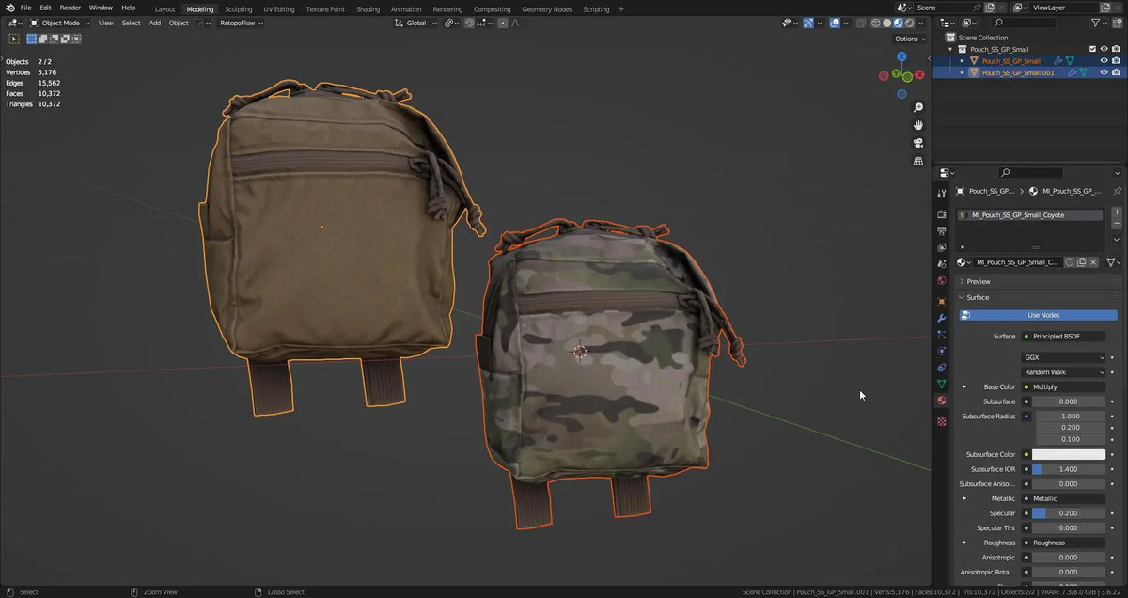This screenshot has width=1128, height=598.
Task: Open the RetopoFlow dropdown
Action: coord(242,23)
